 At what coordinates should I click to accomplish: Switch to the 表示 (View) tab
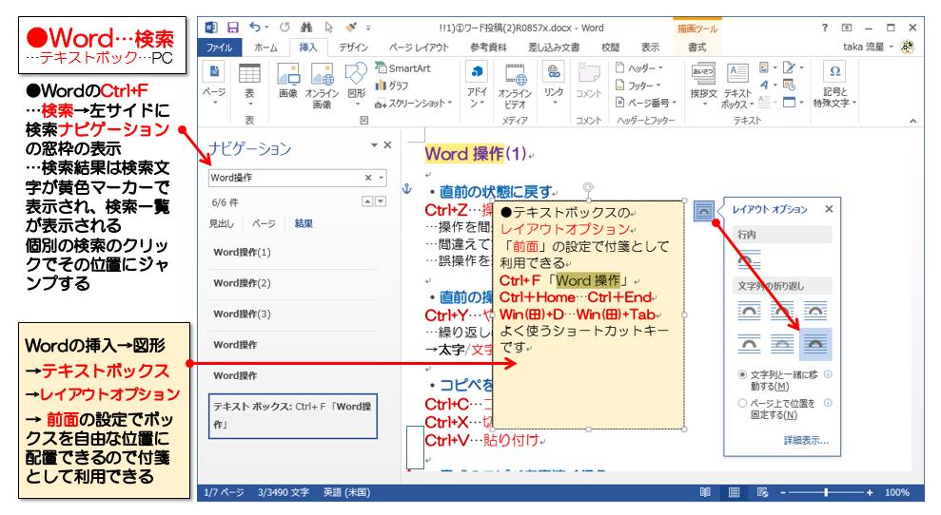click(651, 48)
